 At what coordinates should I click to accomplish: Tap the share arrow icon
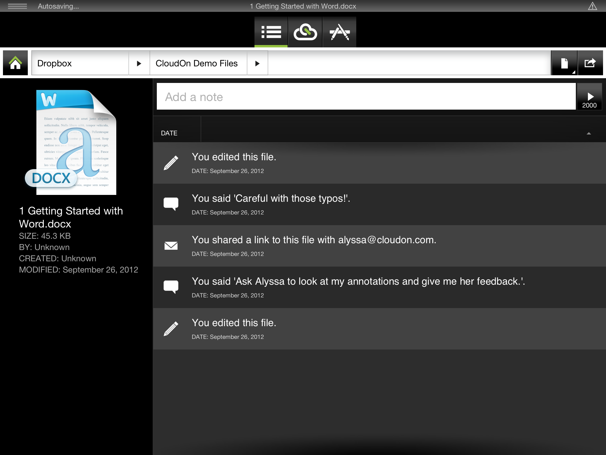coord(590,63)
